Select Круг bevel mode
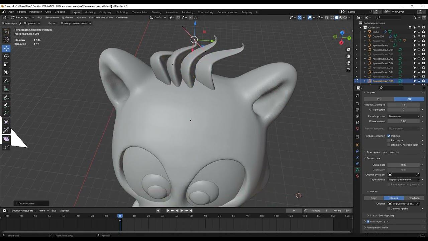Screen dimensions: 428x241 374,198
